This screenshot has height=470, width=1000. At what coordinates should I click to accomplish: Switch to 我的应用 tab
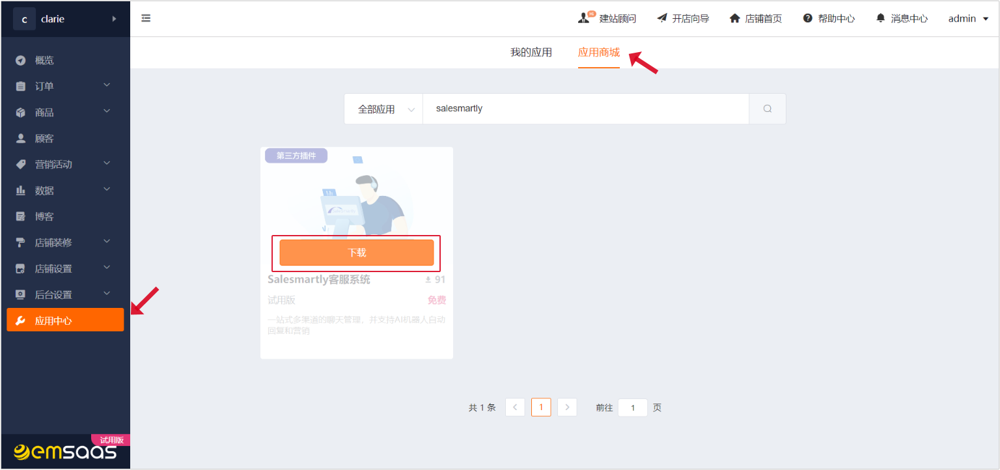point(531,53)
